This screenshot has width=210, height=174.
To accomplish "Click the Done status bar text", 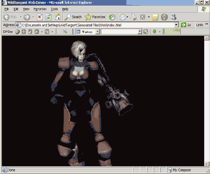I will click(x=11, y=170).
